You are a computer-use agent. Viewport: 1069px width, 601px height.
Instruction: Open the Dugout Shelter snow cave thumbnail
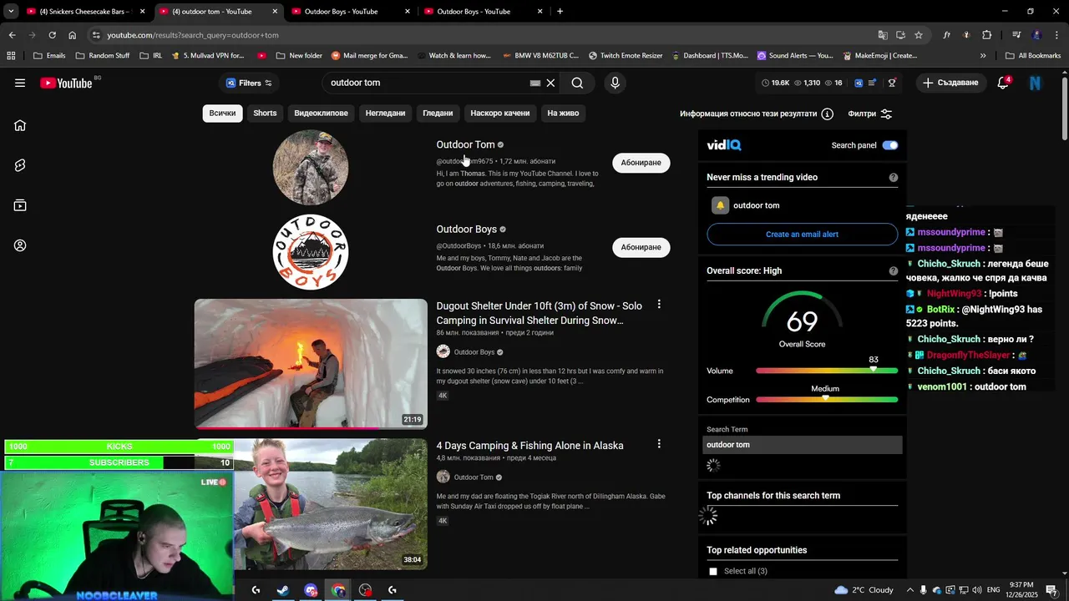(x=311, y=364)
